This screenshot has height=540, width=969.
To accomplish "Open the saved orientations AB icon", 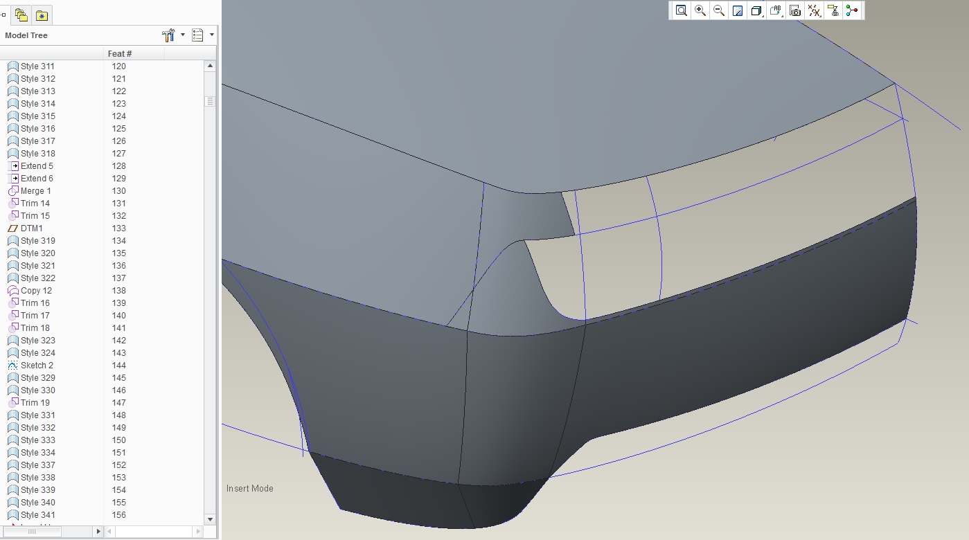I will (x=776, y=10).
